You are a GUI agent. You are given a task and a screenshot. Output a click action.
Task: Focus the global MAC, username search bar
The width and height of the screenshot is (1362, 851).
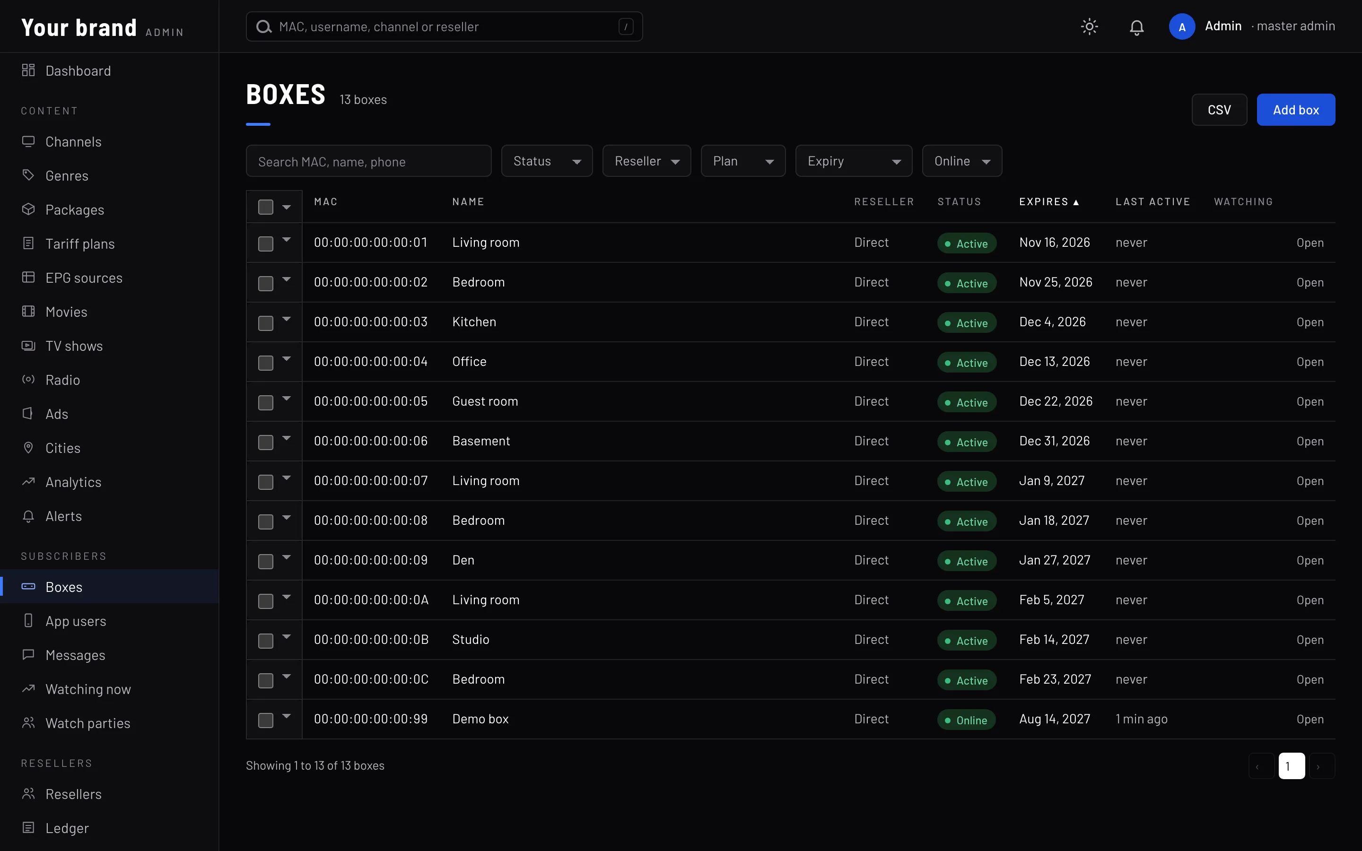(x=444, y=26)
